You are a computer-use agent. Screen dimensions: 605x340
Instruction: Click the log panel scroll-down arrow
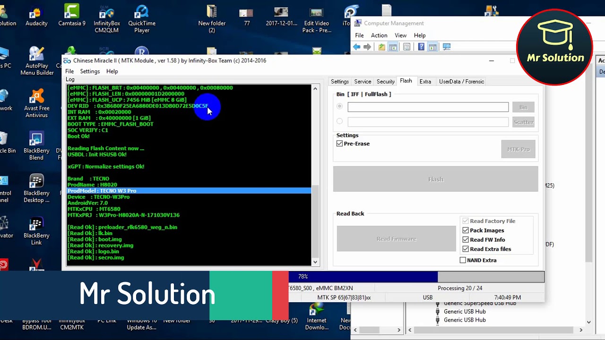click(315, 262)
